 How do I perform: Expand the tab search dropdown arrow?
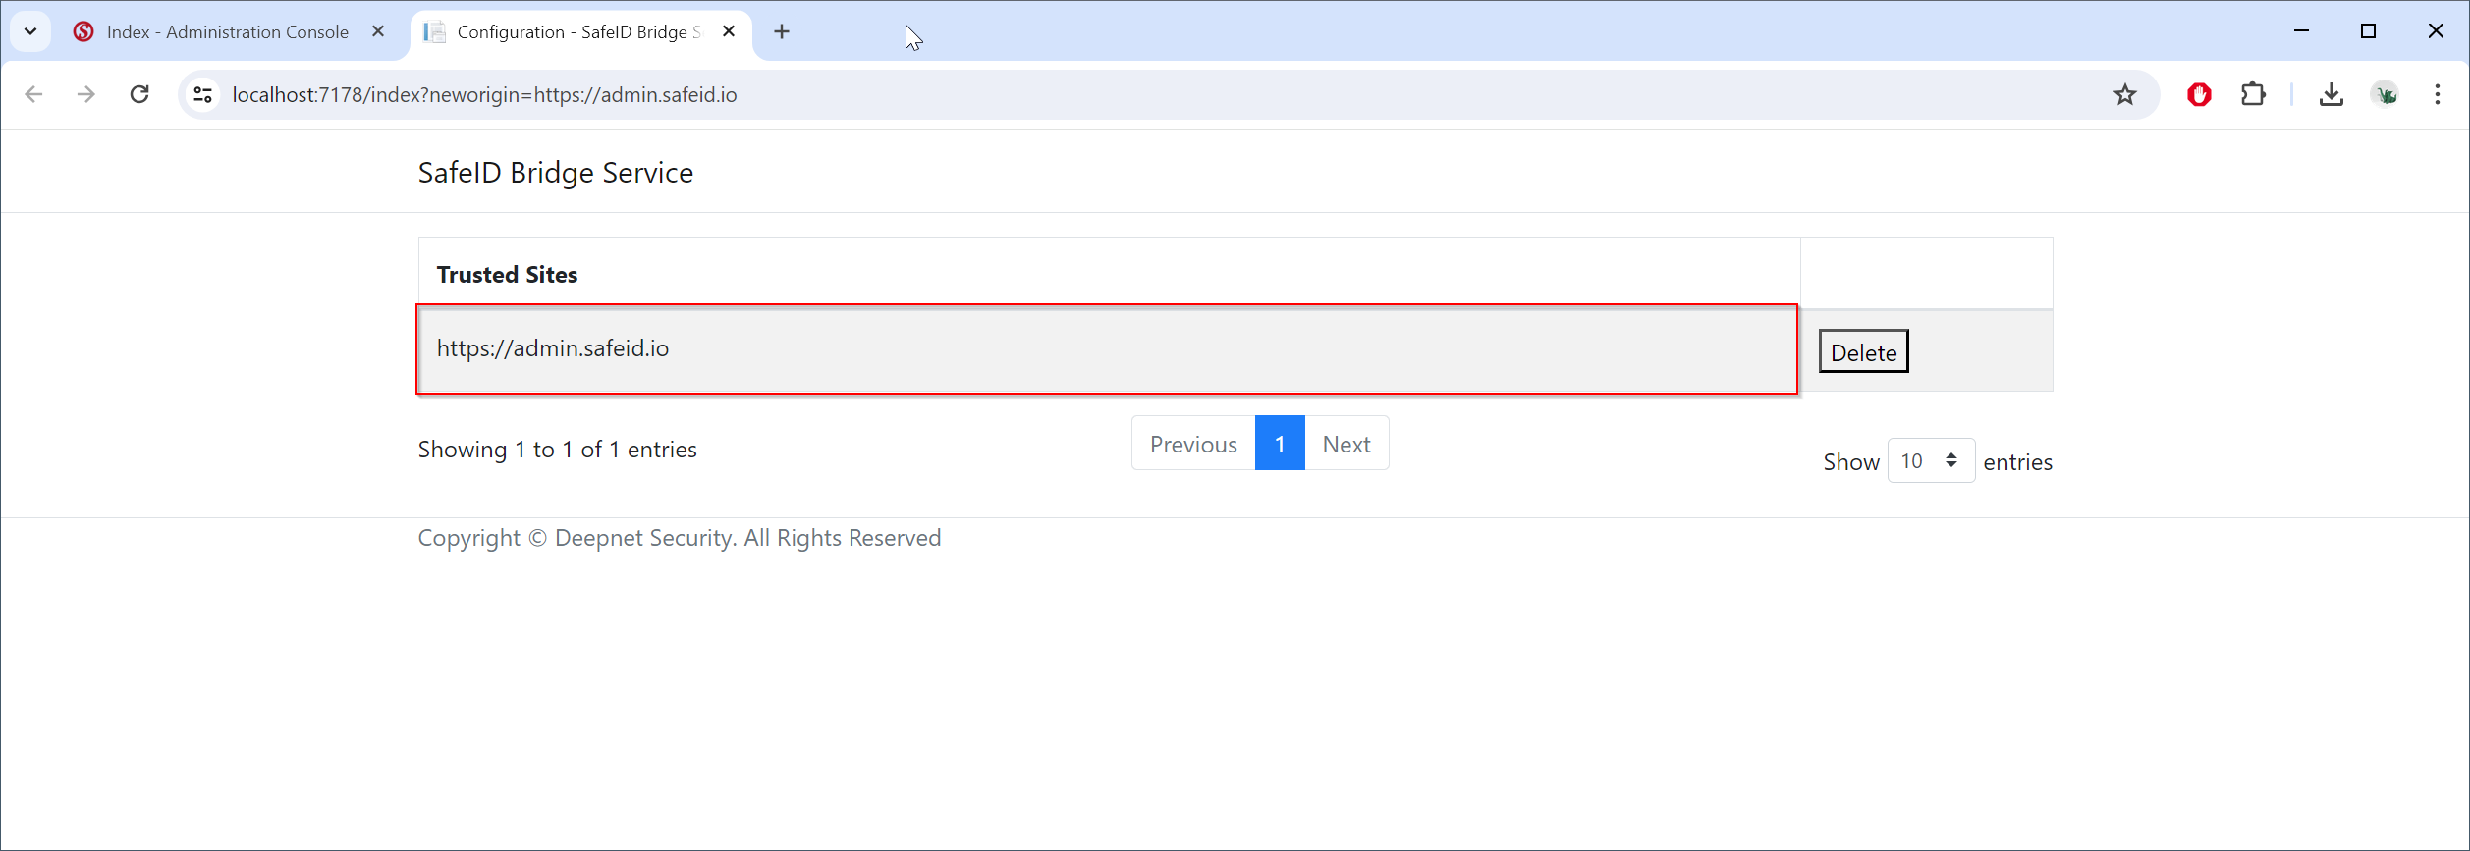click(30, 31)
